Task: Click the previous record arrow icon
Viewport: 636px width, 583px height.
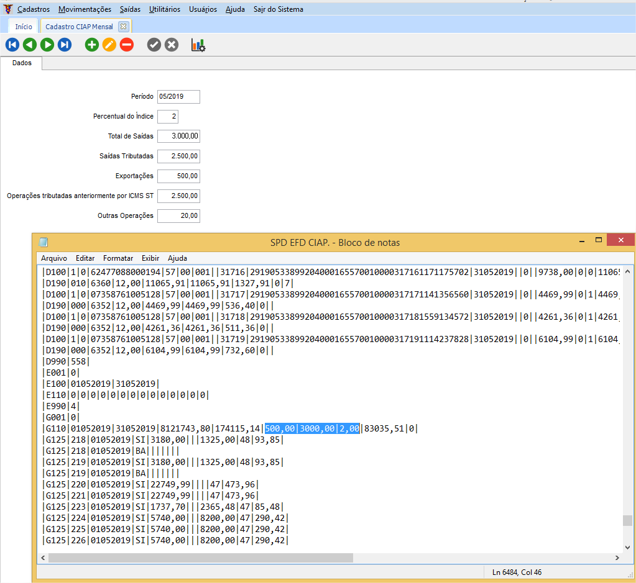Action: pos(29,45)
